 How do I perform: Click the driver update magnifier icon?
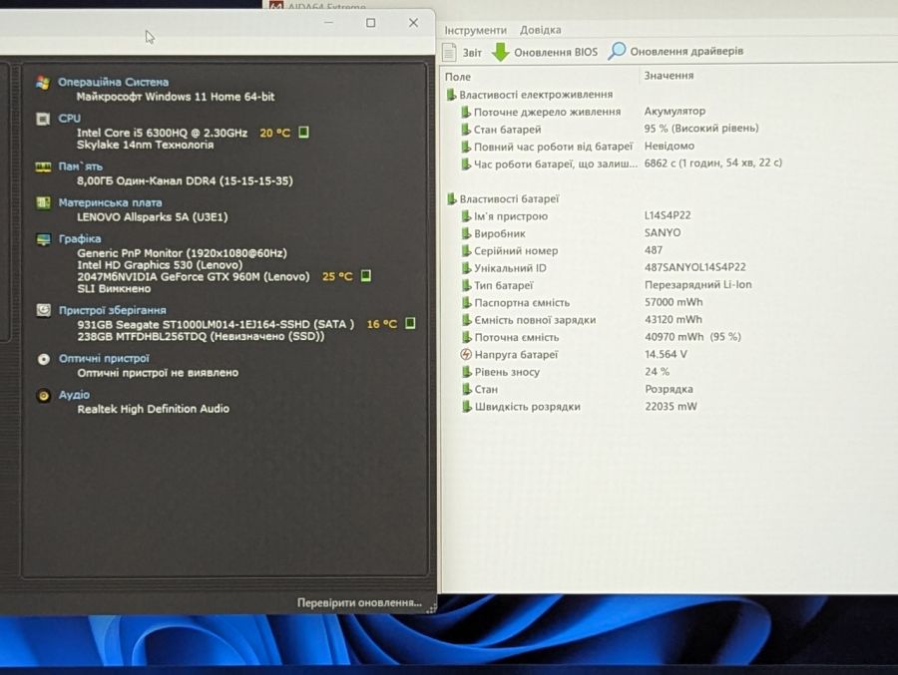[617, 51]
